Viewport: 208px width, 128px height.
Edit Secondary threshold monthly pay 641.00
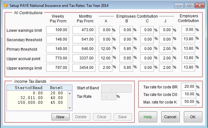point(84,39)
